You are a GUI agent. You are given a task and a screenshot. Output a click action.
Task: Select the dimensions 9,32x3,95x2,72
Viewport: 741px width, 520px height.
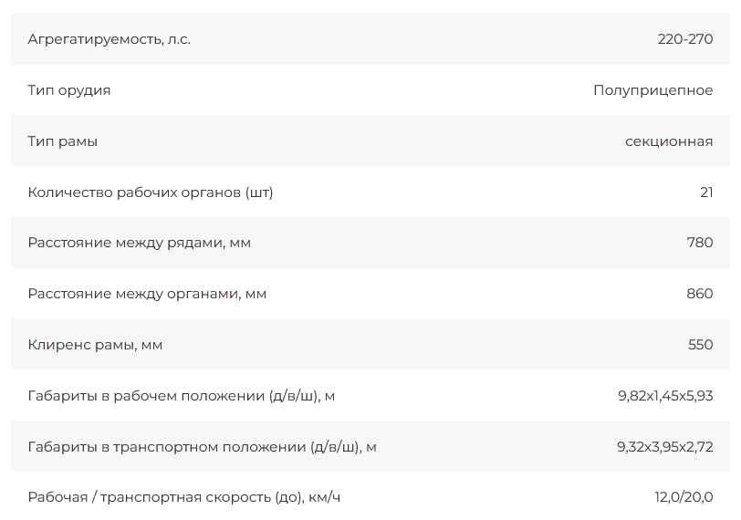coord(665,447)
